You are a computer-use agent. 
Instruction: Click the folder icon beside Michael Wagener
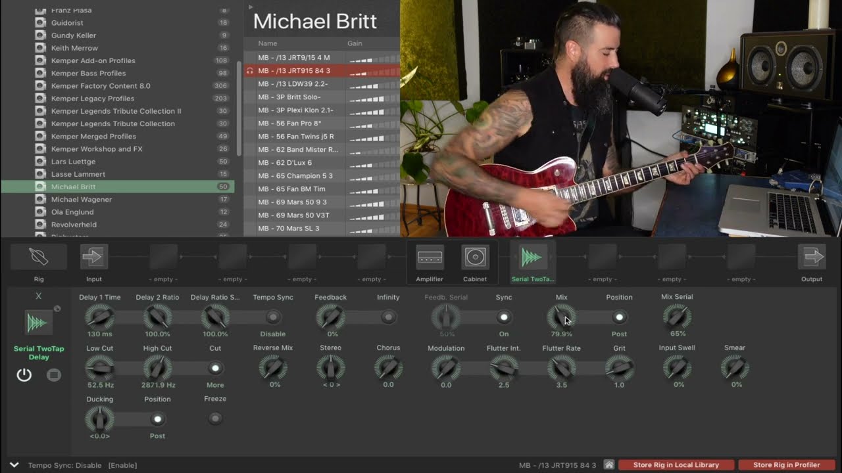(40, 199)
